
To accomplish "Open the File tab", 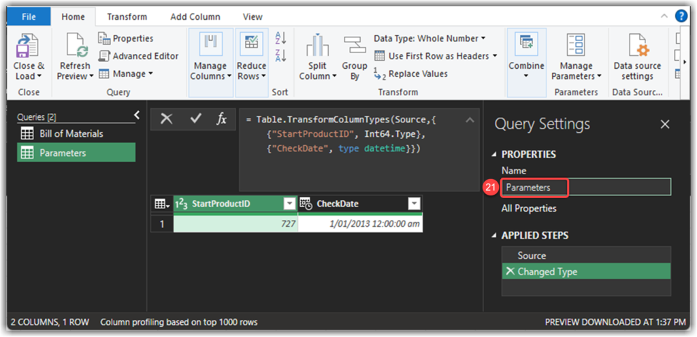I will [x=29, y=17].
